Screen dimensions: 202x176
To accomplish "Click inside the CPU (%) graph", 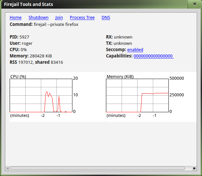I will pyautogui.click(x=41, y=95).
